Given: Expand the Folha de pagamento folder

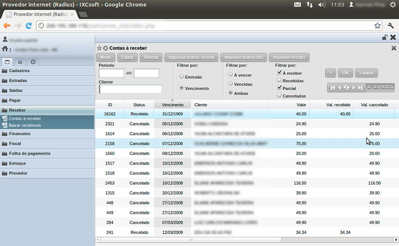Looking at the screenshot, I should [x=47, y=153].
